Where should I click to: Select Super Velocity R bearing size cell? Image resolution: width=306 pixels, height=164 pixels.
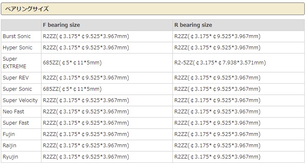pyautogui.click(x=239, y=100)
